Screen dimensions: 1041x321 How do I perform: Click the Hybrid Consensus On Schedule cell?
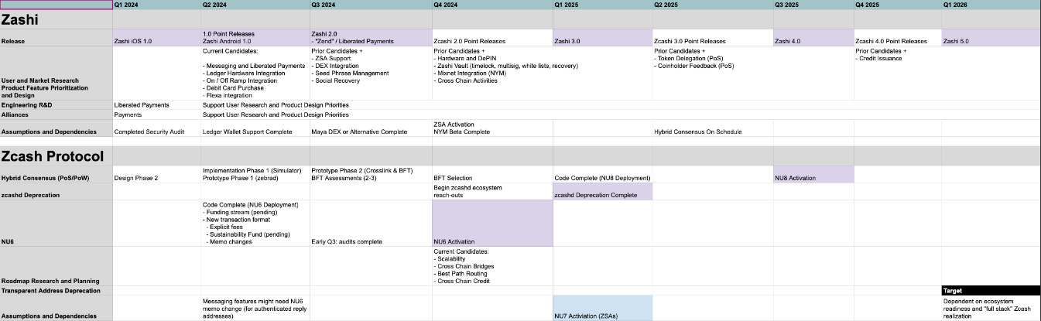click(713, 128)
